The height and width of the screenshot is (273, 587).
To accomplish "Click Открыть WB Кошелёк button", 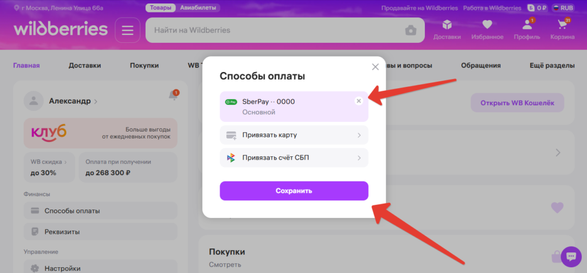I will pos(517,103).
